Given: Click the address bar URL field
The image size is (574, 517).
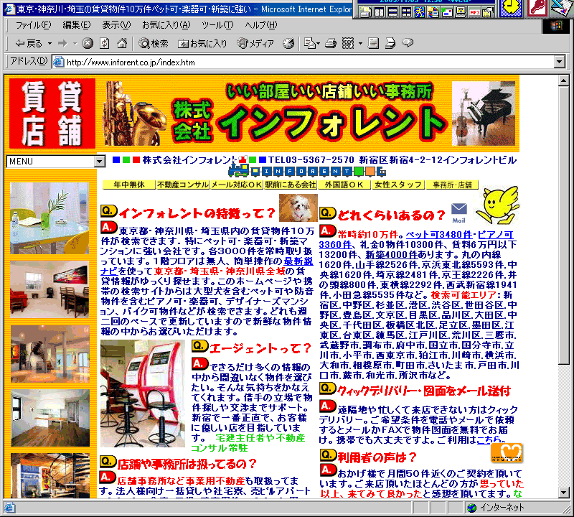Looking at the screenshot, I should pos(303,62).
